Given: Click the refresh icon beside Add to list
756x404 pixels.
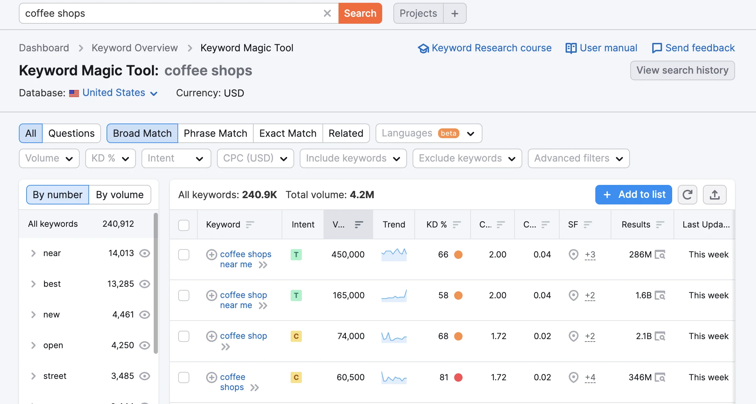Looking at the screenshot, I should tap(687, 195).
